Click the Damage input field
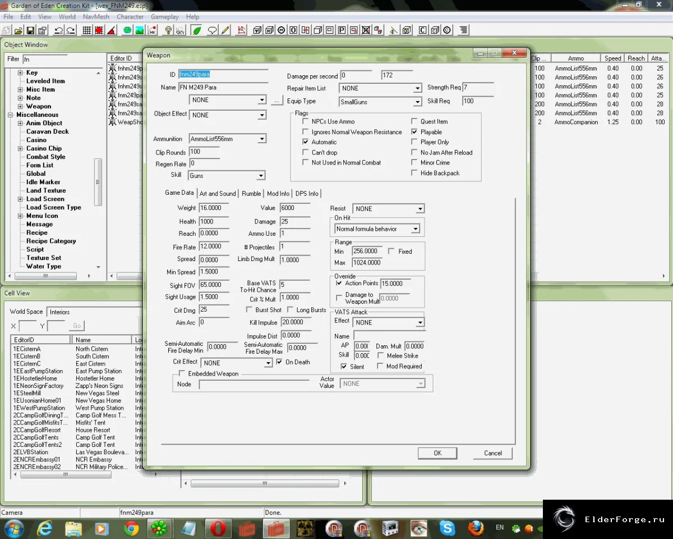The width and height of the screenshot is (673, 539). click(294, 221)
